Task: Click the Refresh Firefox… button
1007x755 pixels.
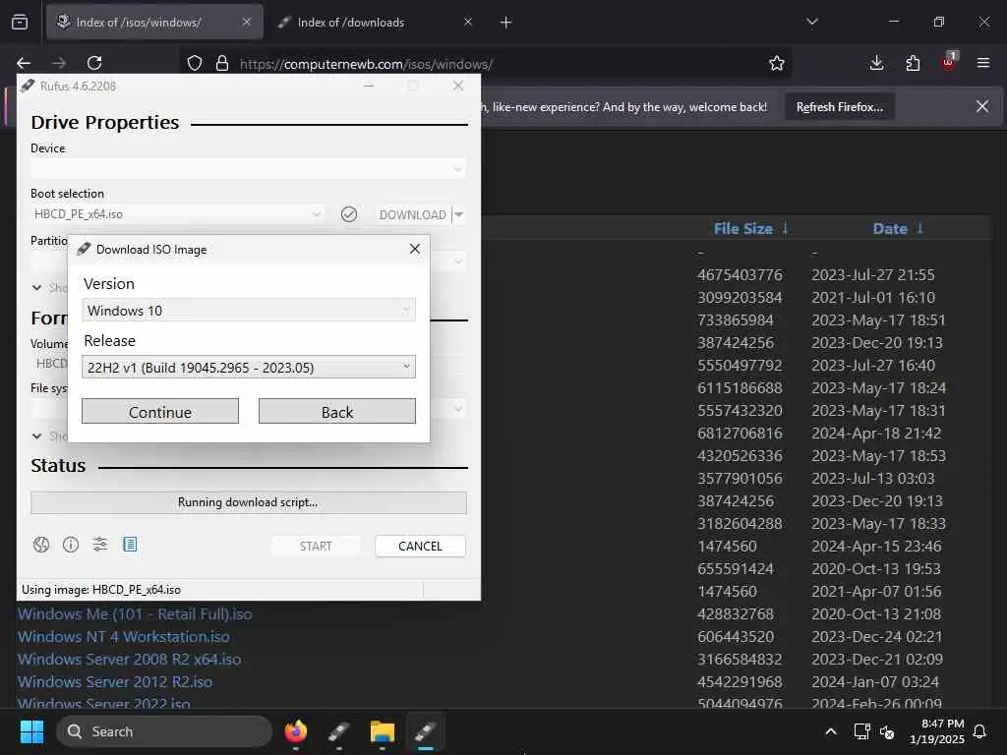Action: [840, 107]
